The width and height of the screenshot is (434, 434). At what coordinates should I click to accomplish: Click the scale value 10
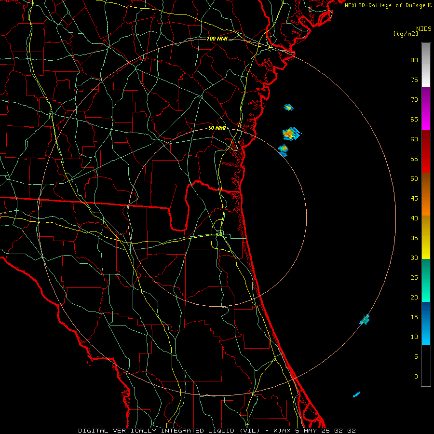pyautogui.click(x=414, y=337)
